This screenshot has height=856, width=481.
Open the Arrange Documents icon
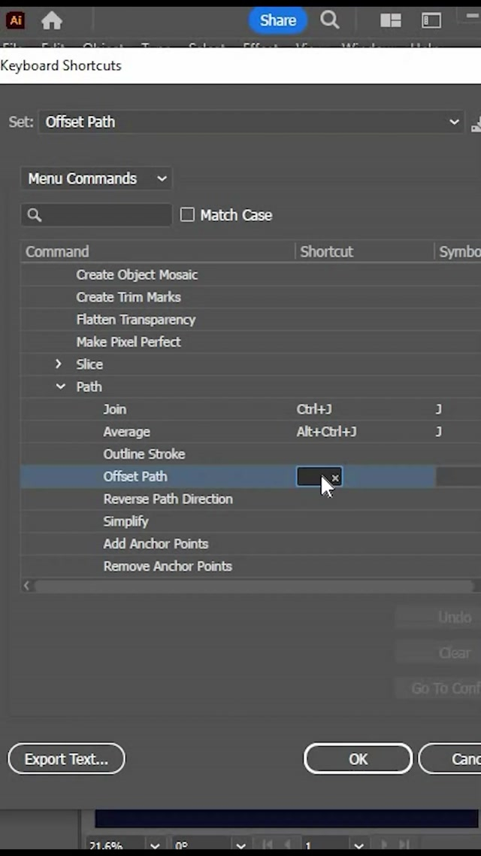pos(390,20)
